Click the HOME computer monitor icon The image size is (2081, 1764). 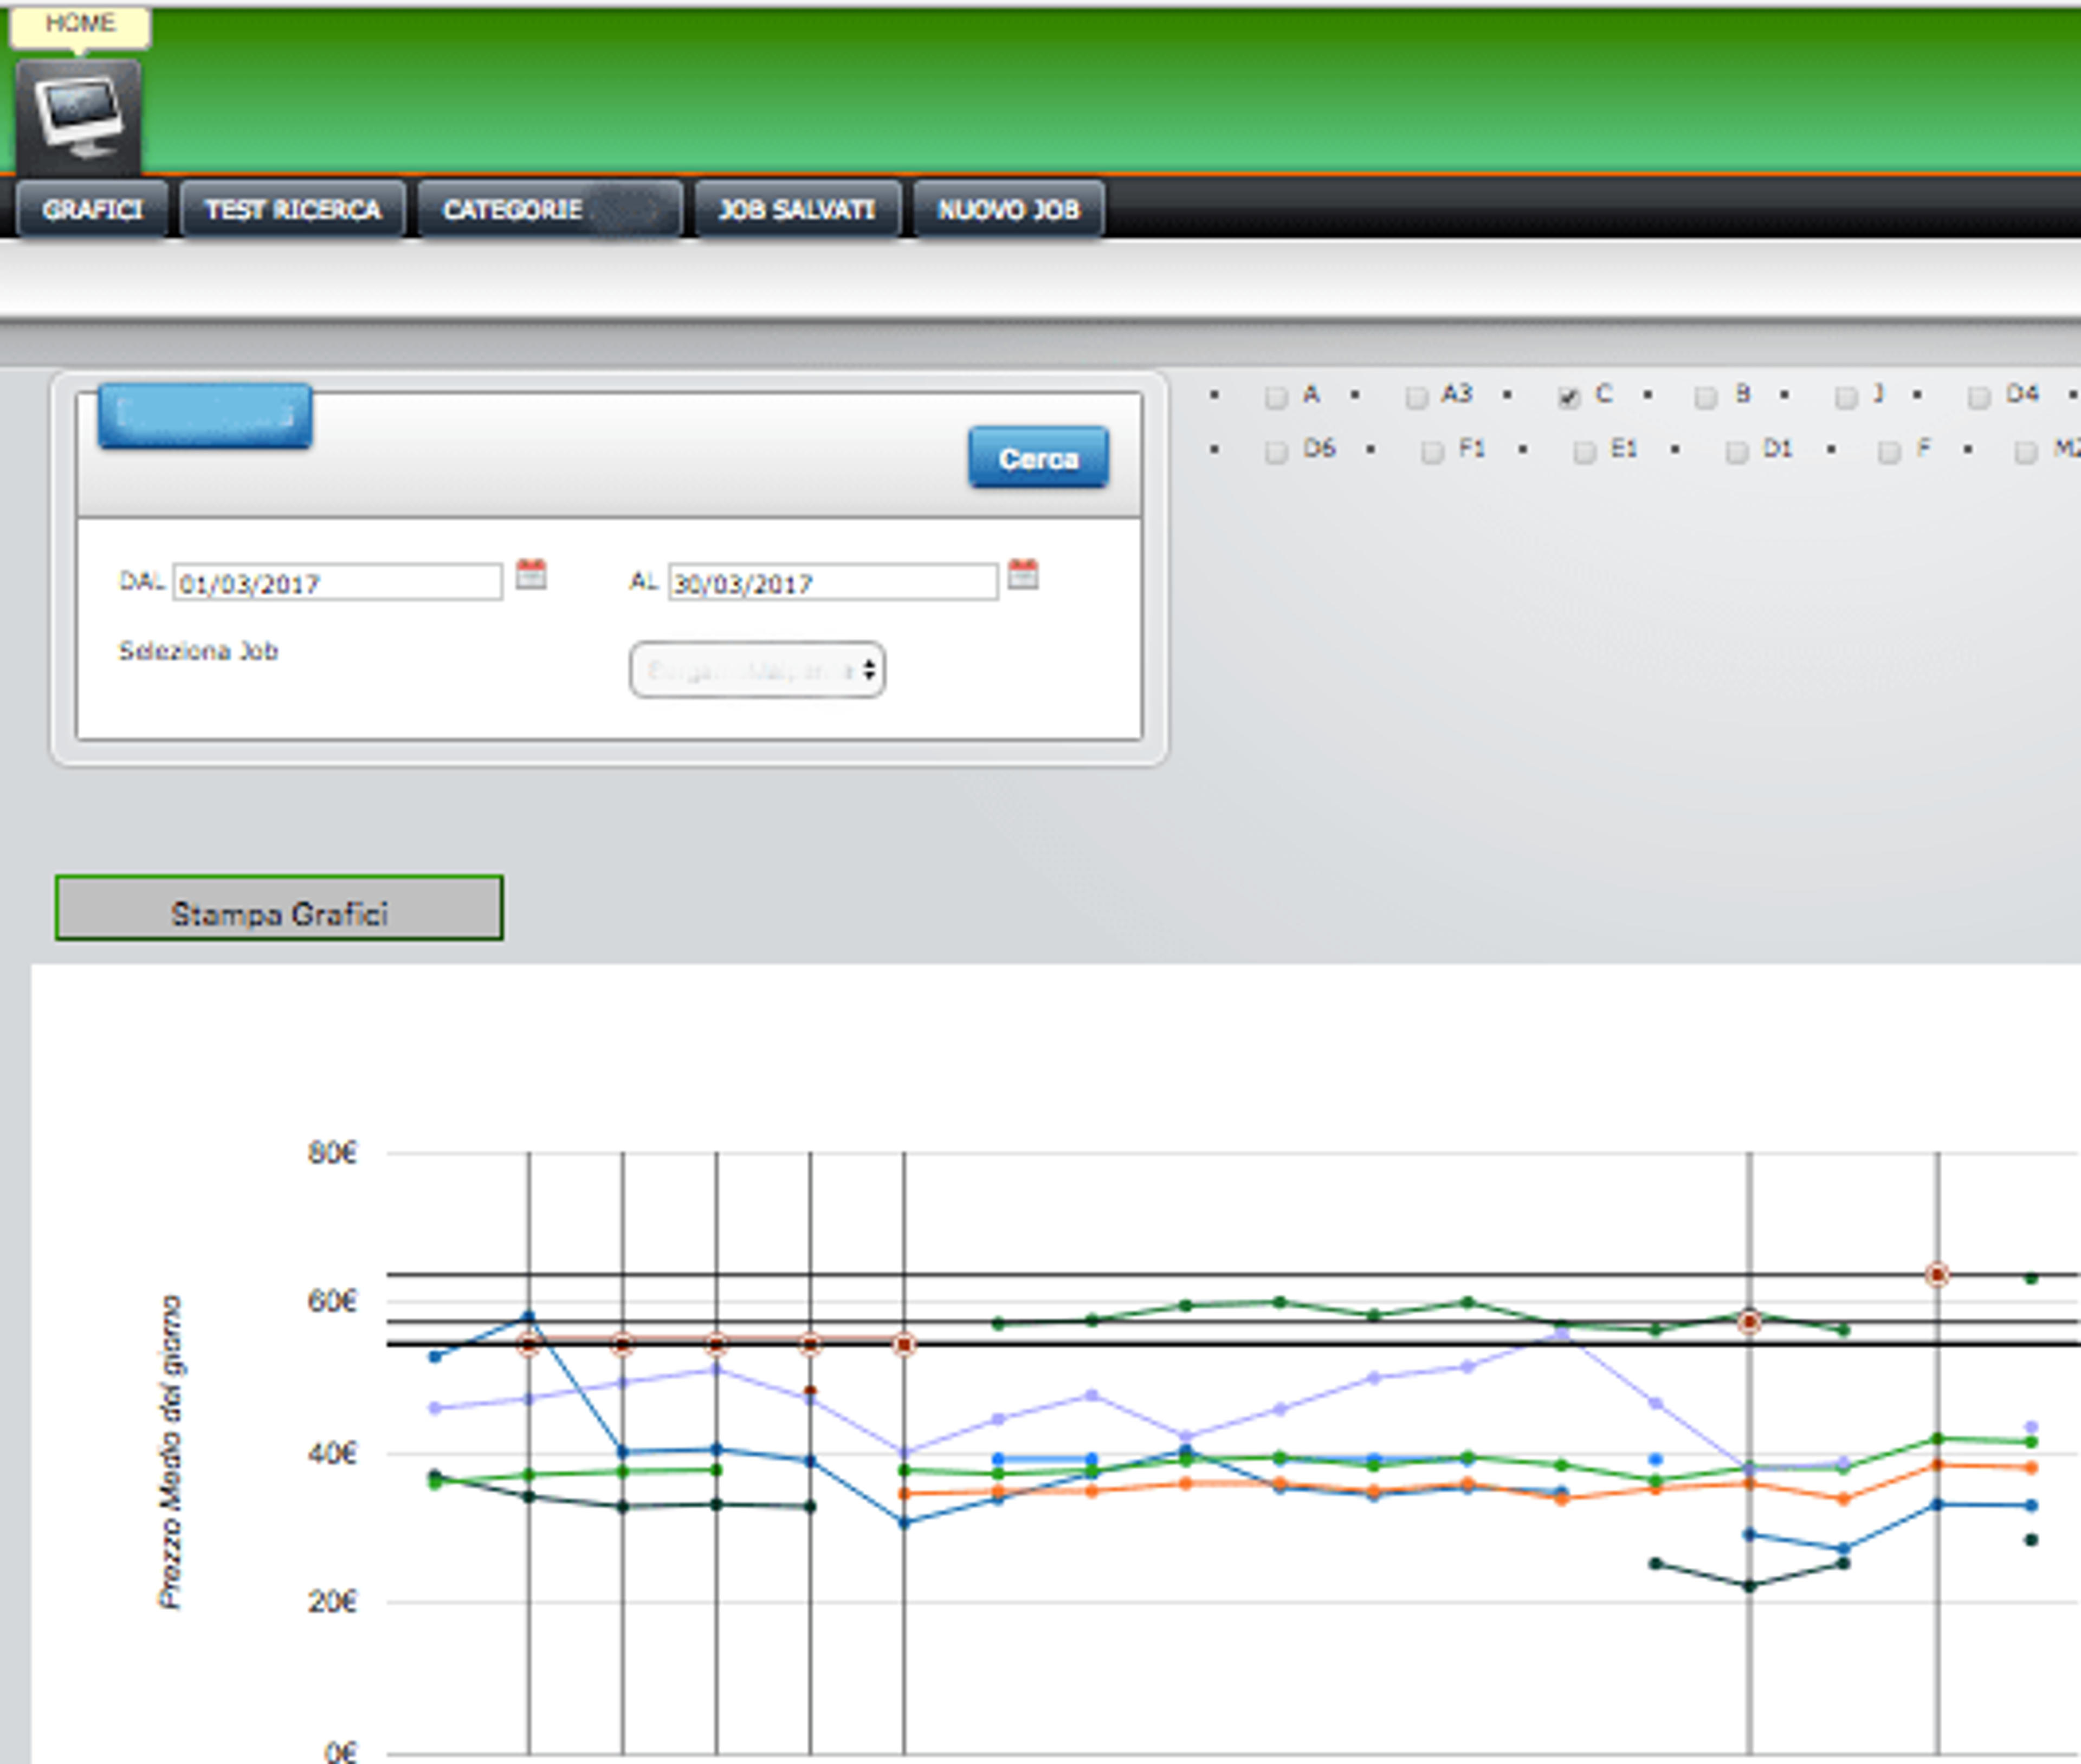[78, 115]
